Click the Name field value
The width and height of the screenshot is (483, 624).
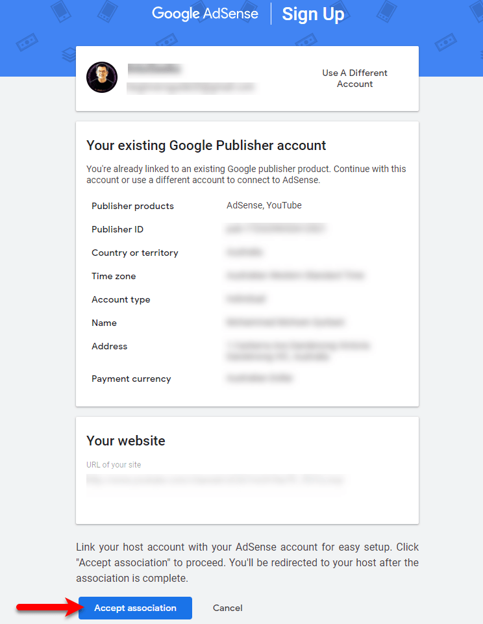click(285, 322)
